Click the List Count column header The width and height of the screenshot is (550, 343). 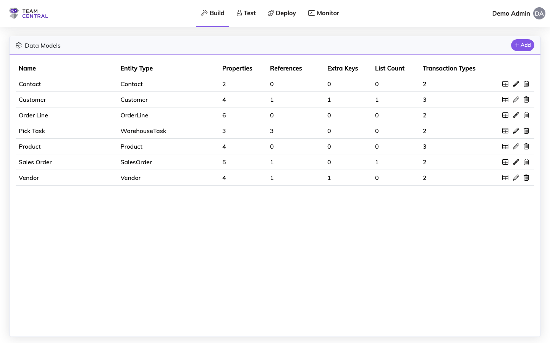[390, 68]
